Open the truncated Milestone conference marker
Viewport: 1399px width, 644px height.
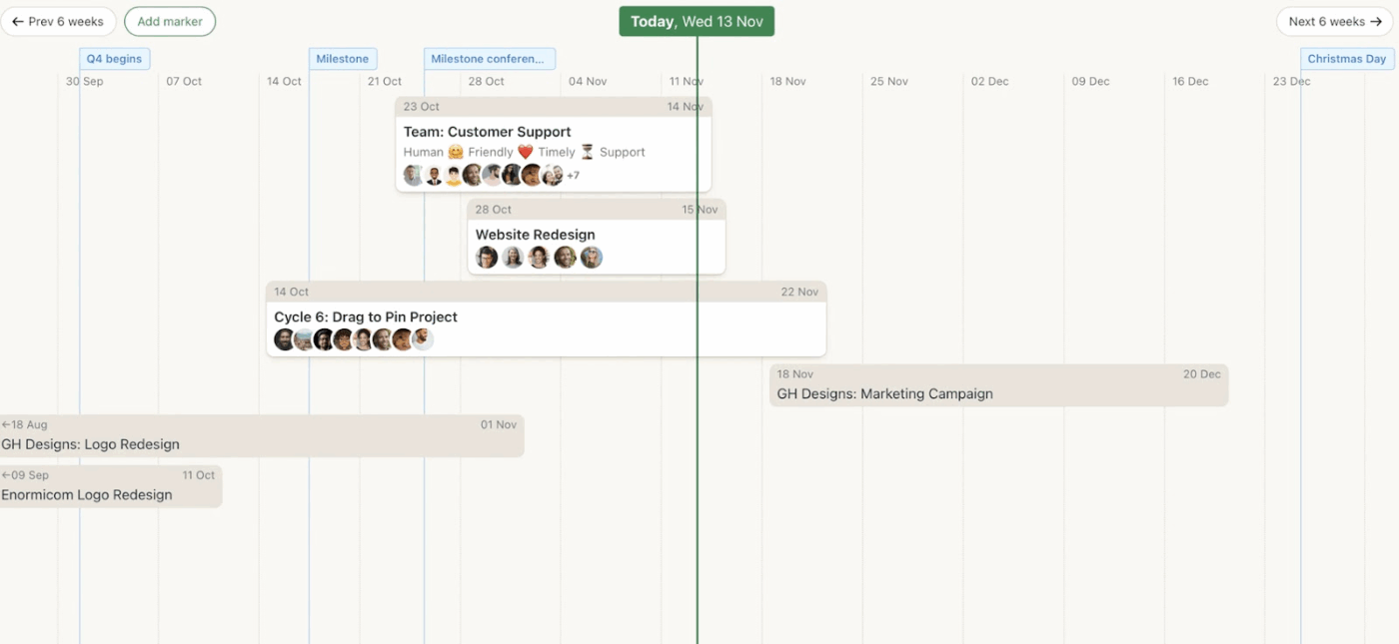[x=489, y=58]
